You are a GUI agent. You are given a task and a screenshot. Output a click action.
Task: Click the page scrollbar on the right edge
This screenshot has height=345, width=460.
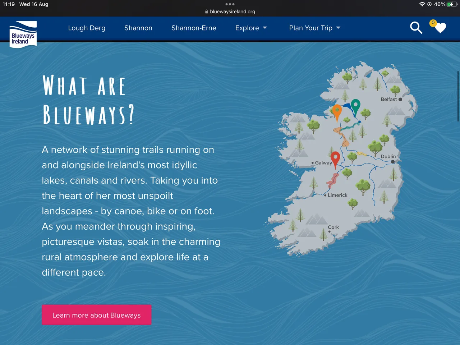(458, 96)
